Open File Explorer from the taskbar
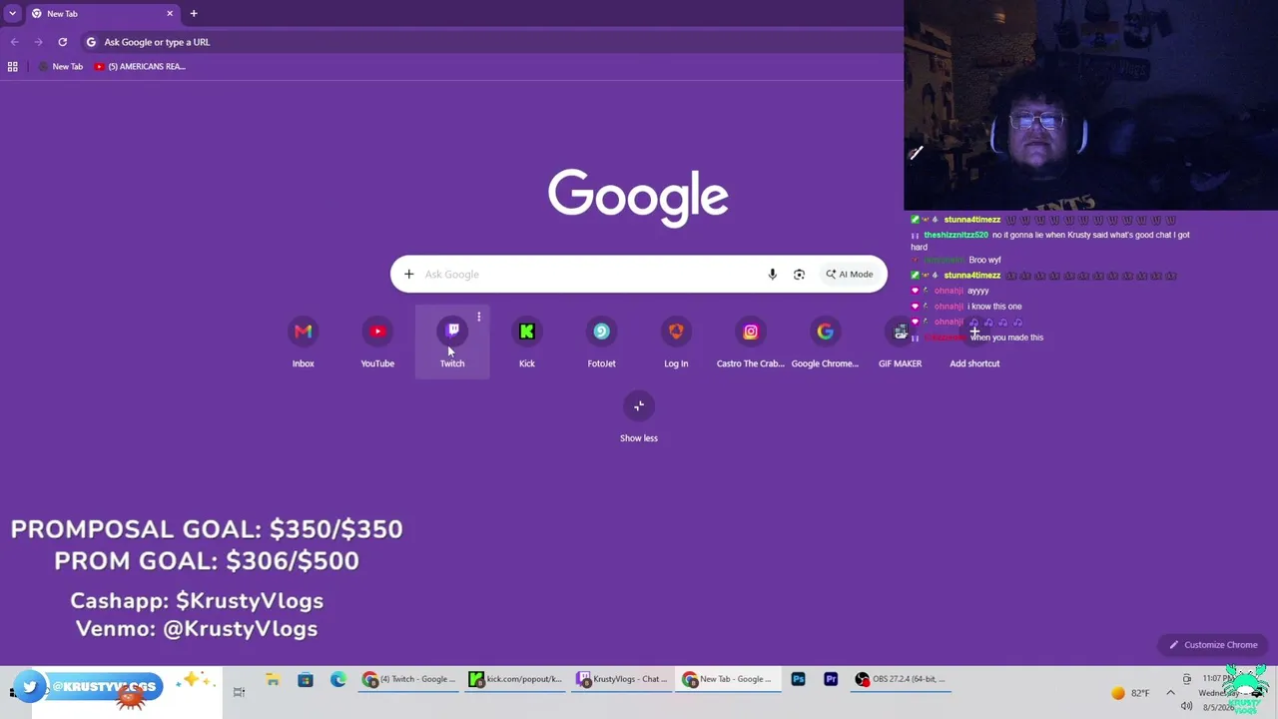Screen dimensions: 1278x719 (x=273, y=680)
